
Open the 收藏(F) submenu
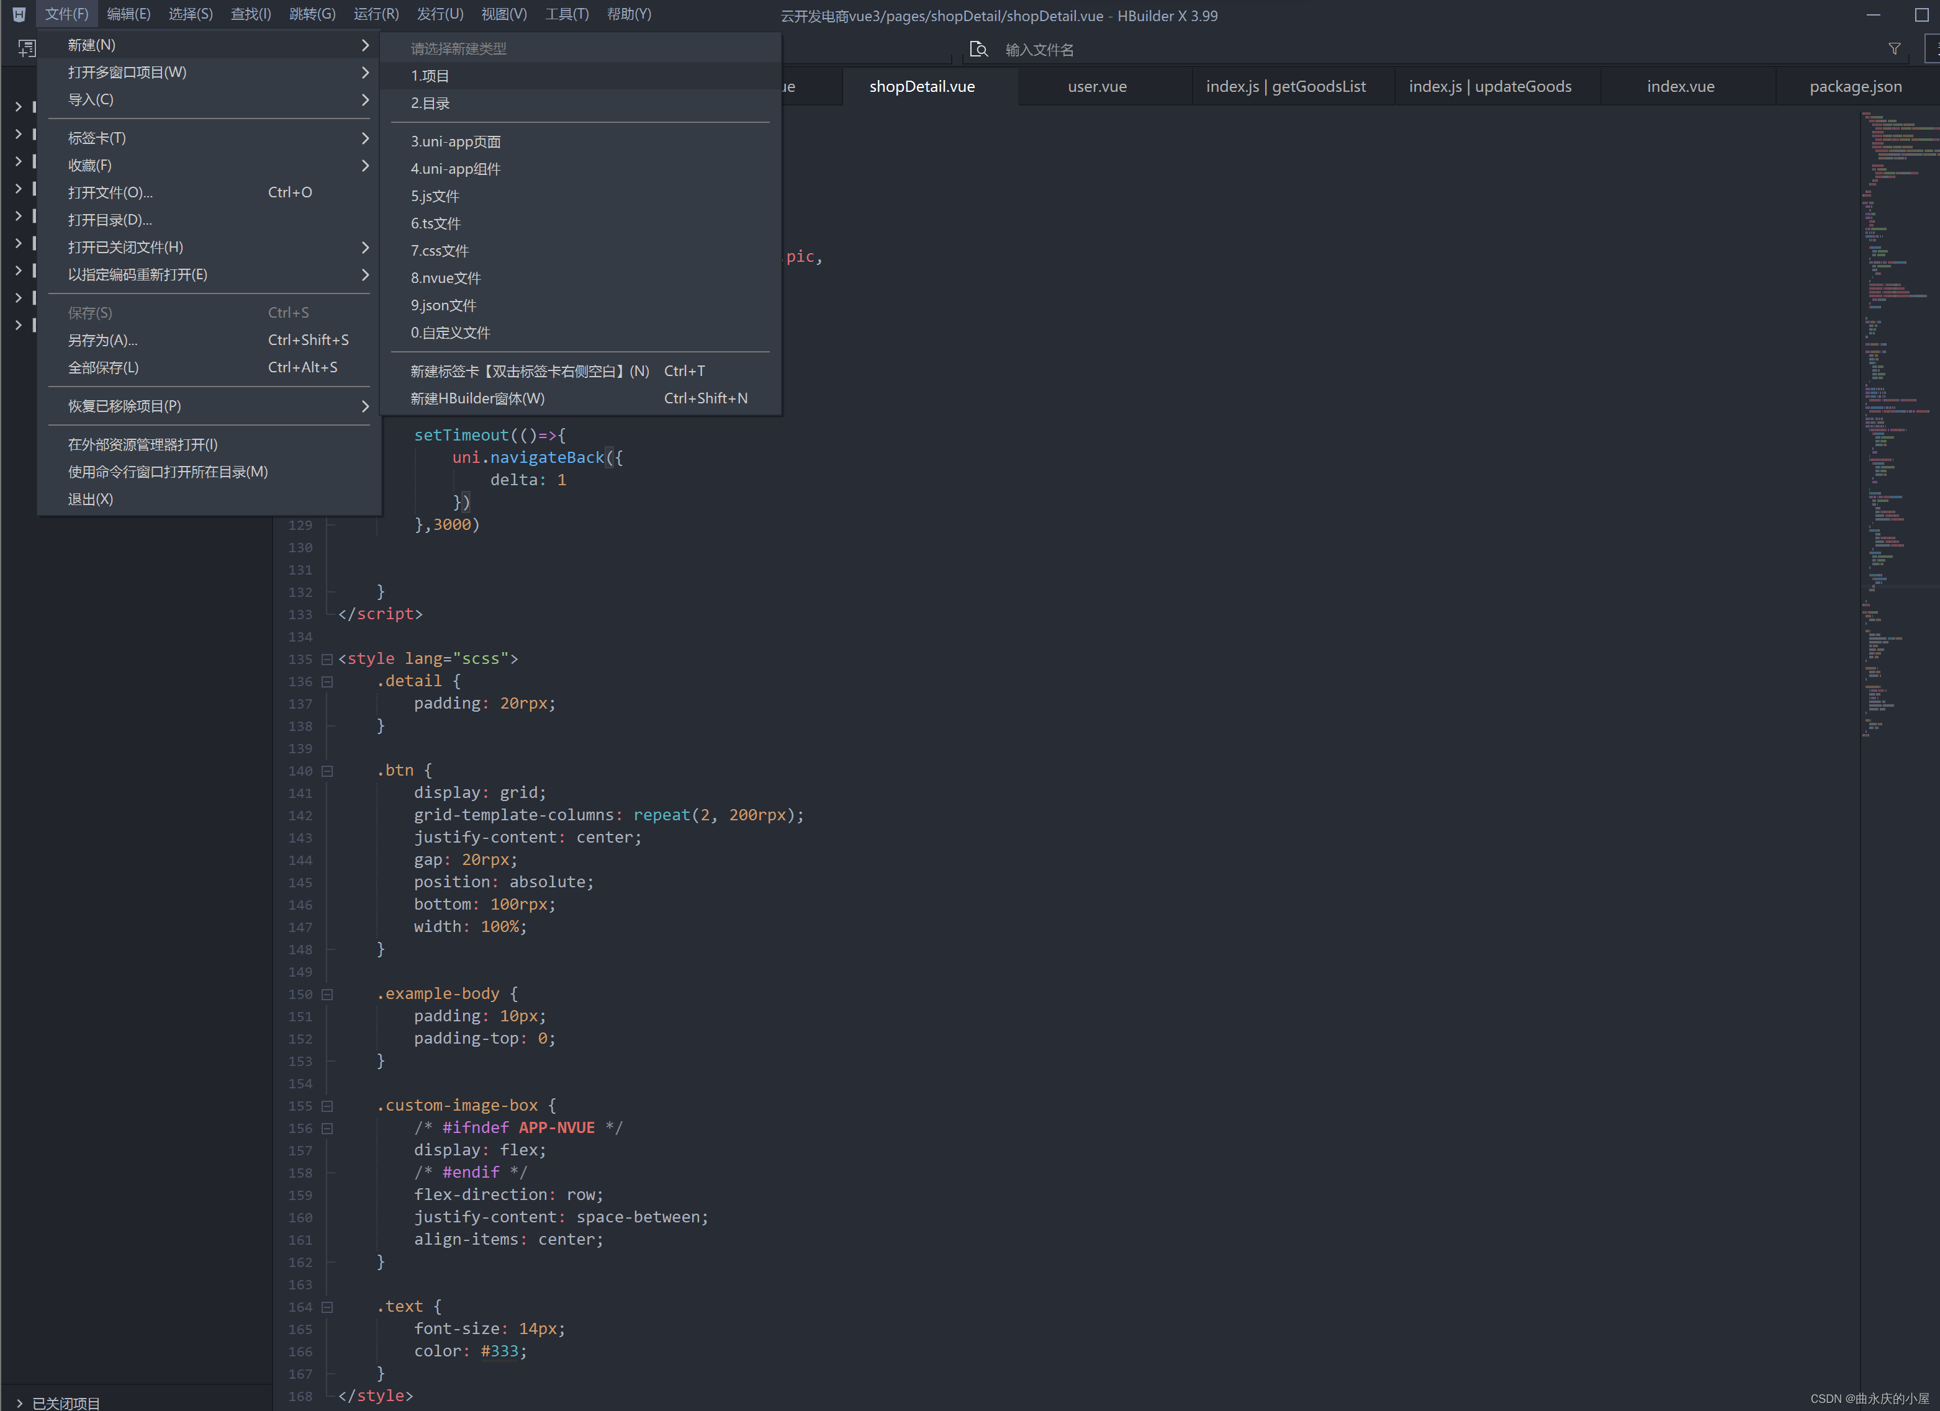click(x=209, y=165)
